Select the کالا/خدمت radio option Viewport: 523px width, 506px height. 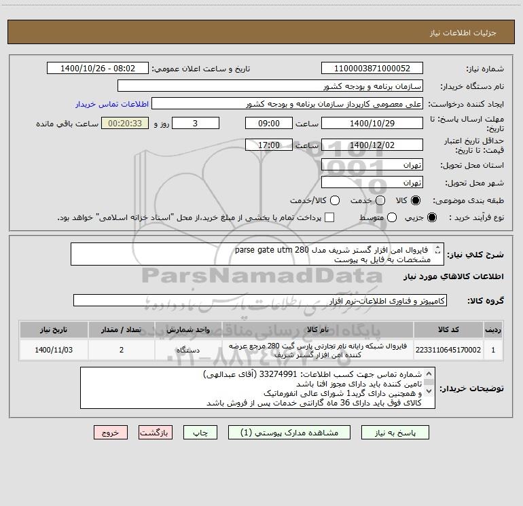(x=335, y=200)
